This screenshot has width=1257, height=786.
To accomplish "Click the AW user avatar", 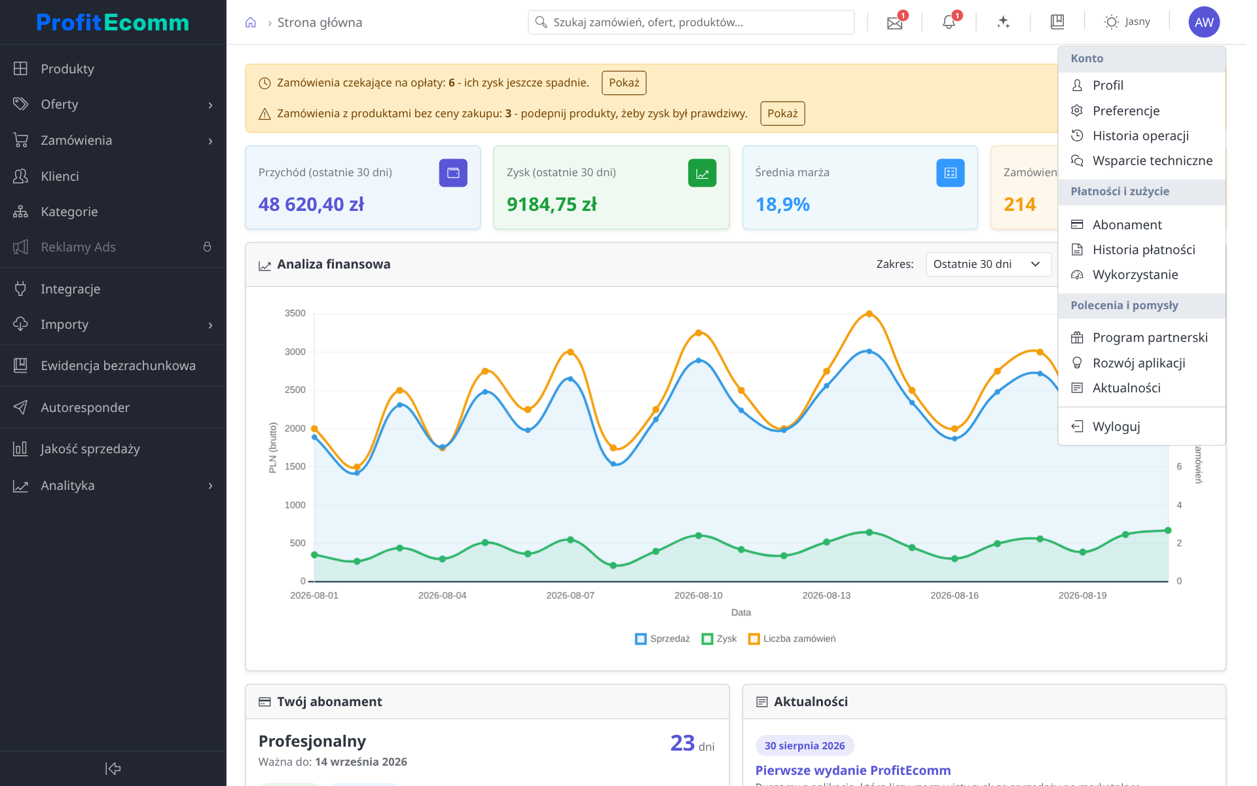I will coord(1204,22).
